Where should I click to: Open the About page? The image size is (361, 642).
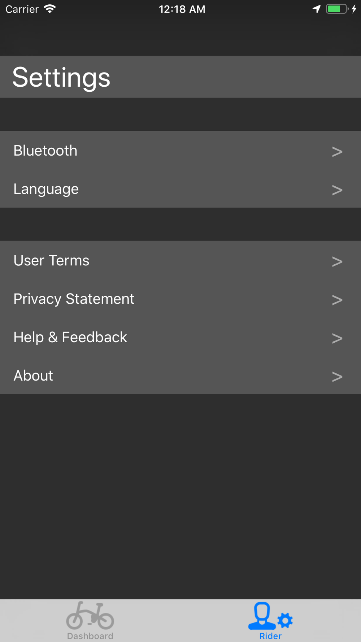[33, 376]
